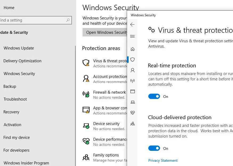The height and width of the screenshot is (166, 233).
Task: Open the Privacy Statement link
Action: [163, 161]
